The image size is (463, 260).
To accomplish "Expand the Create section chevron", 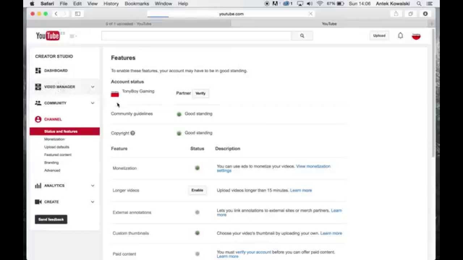I will [x=93, y=202].
